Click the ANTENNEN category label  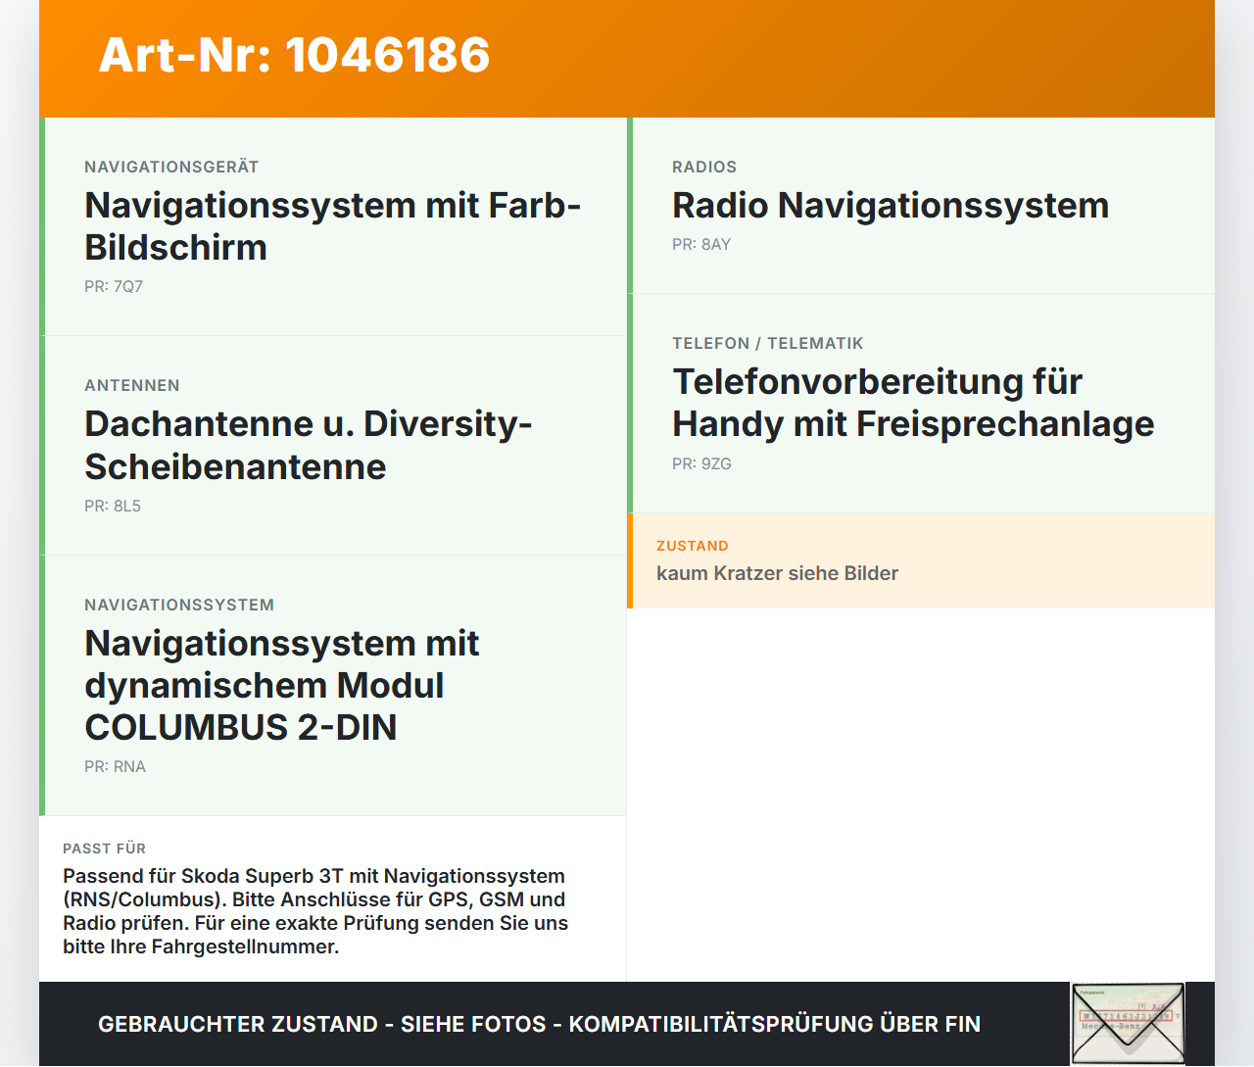point(132,385)
